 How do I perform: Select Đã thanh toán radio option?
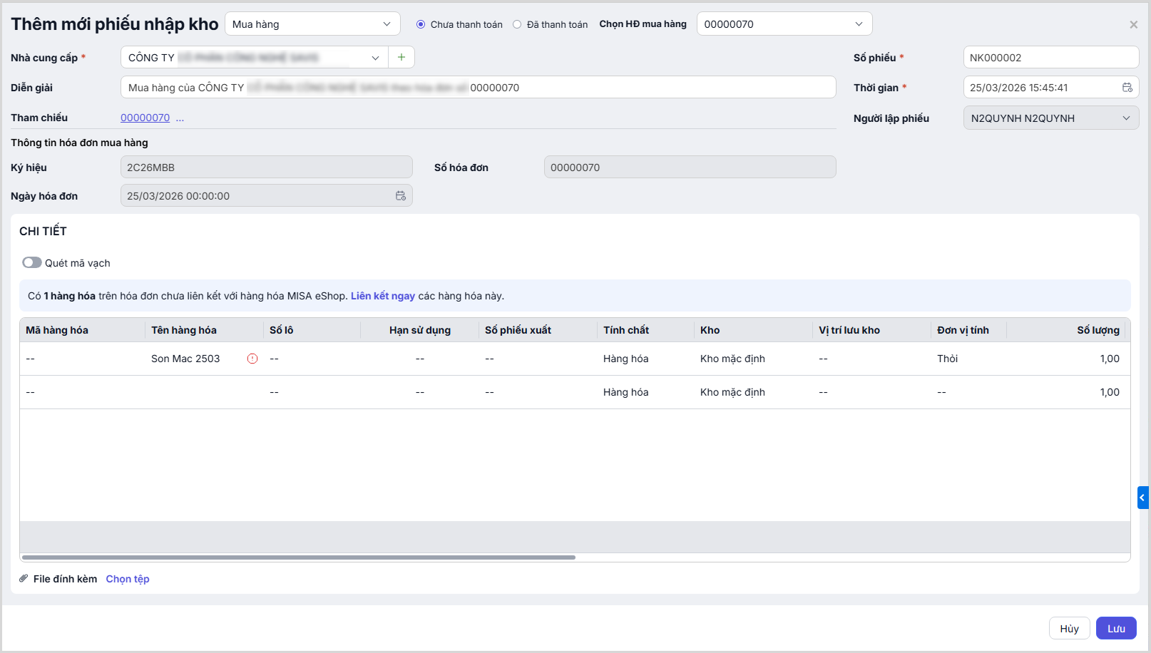pyautogui.click(x=517, y=24)
